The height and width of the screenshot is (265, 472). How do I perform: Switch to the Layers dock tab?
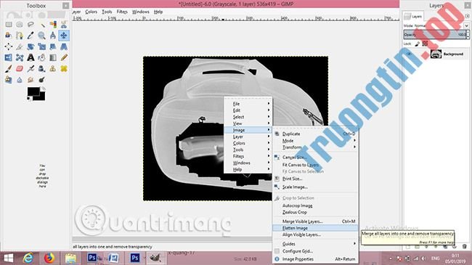coord(413,16)
